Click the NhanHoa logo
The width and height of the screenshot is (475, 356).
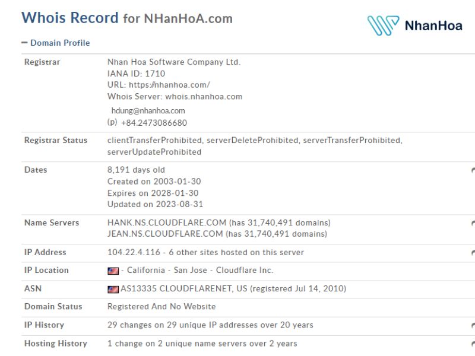point(414,26)
